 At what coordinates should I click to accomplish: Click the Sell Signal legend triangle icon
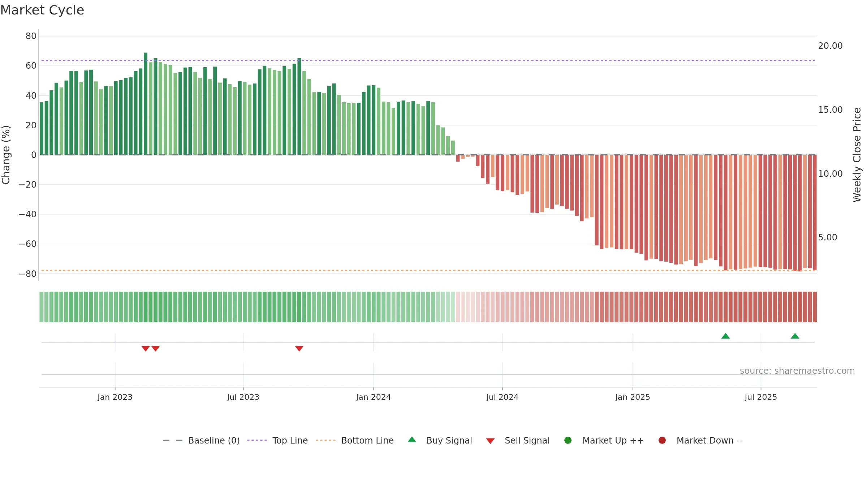[490, 441]
